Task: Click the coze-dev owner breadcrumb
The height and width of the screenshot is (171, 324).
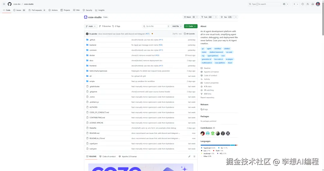Action: [17, 4]
